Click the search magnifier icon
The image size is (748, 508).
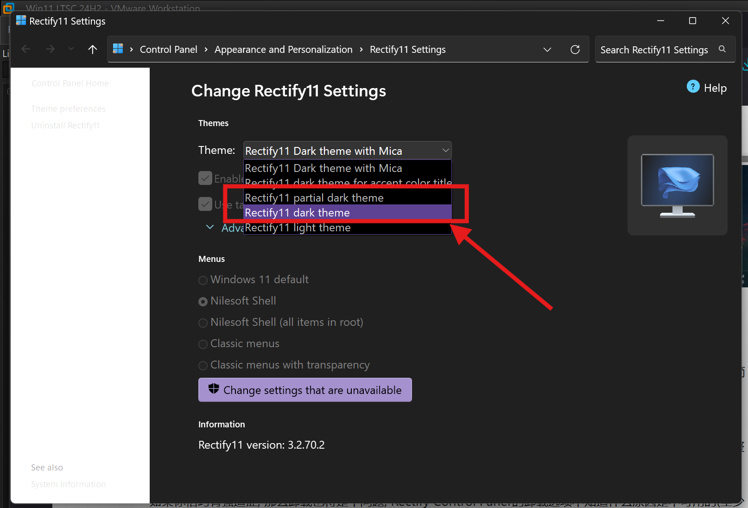point(722,49)
